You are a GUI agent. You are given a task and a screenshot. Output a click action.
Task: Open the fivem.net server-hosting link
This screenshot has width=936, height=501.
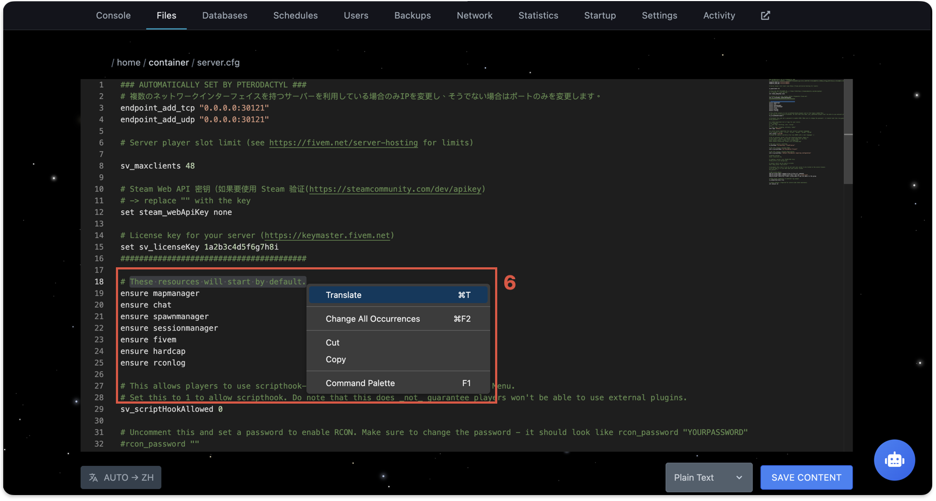pos(343,143)
